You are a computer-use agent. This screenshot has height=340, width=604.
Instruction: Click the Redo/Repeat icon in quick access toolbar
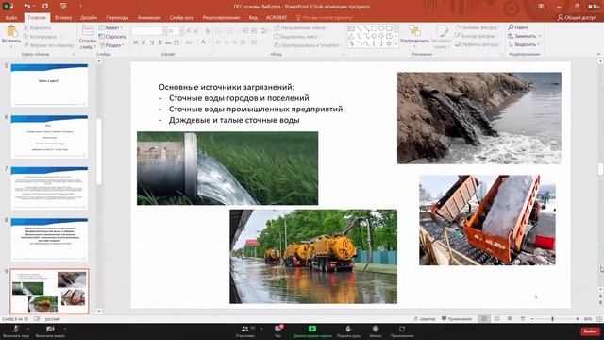(x=45, y=7)
